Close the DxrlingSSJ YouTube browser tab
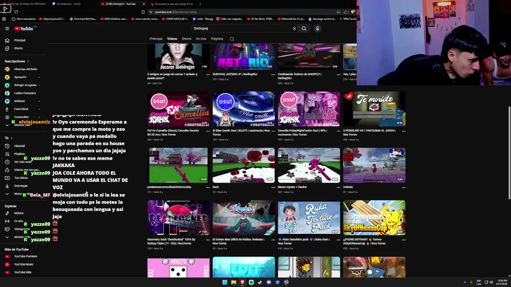The image size is (511, 287). [x=144, y=4]
